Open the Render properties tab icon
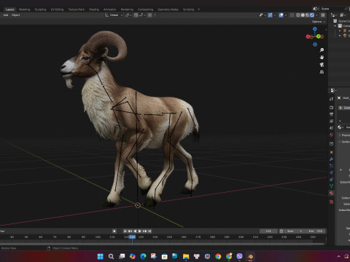The image size is (350, 262). click(x=332, y=108)
